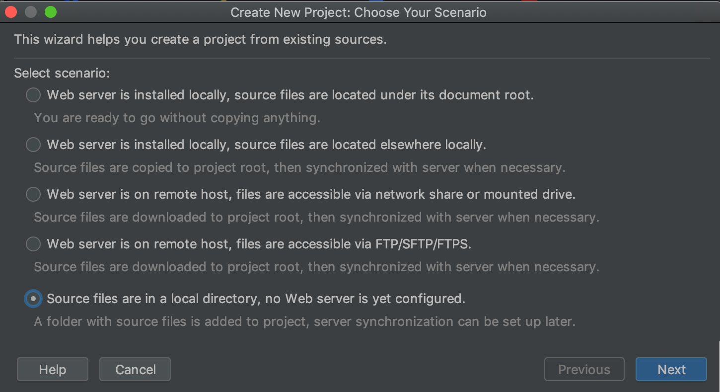Minimize the window with the yellow button
The image size is (720, 392).
point(30,12)
